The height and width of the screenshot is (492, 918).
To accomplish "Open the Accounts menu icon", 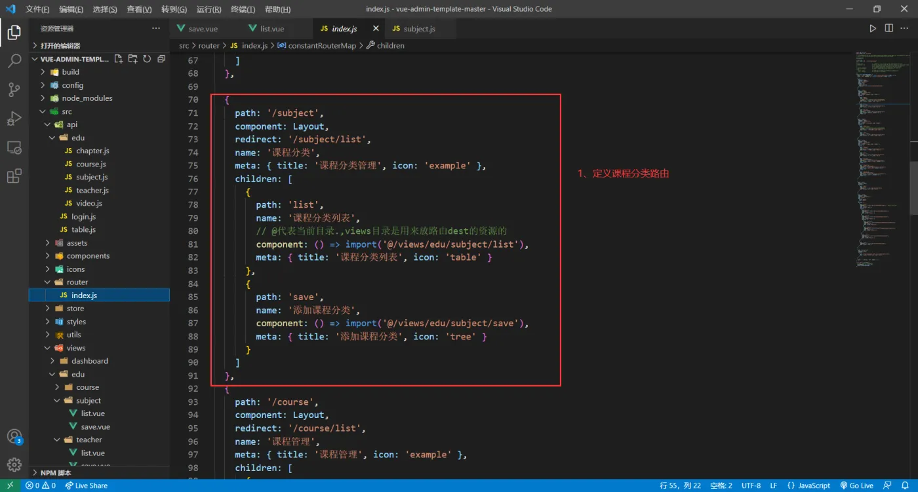I will (14, 436).
